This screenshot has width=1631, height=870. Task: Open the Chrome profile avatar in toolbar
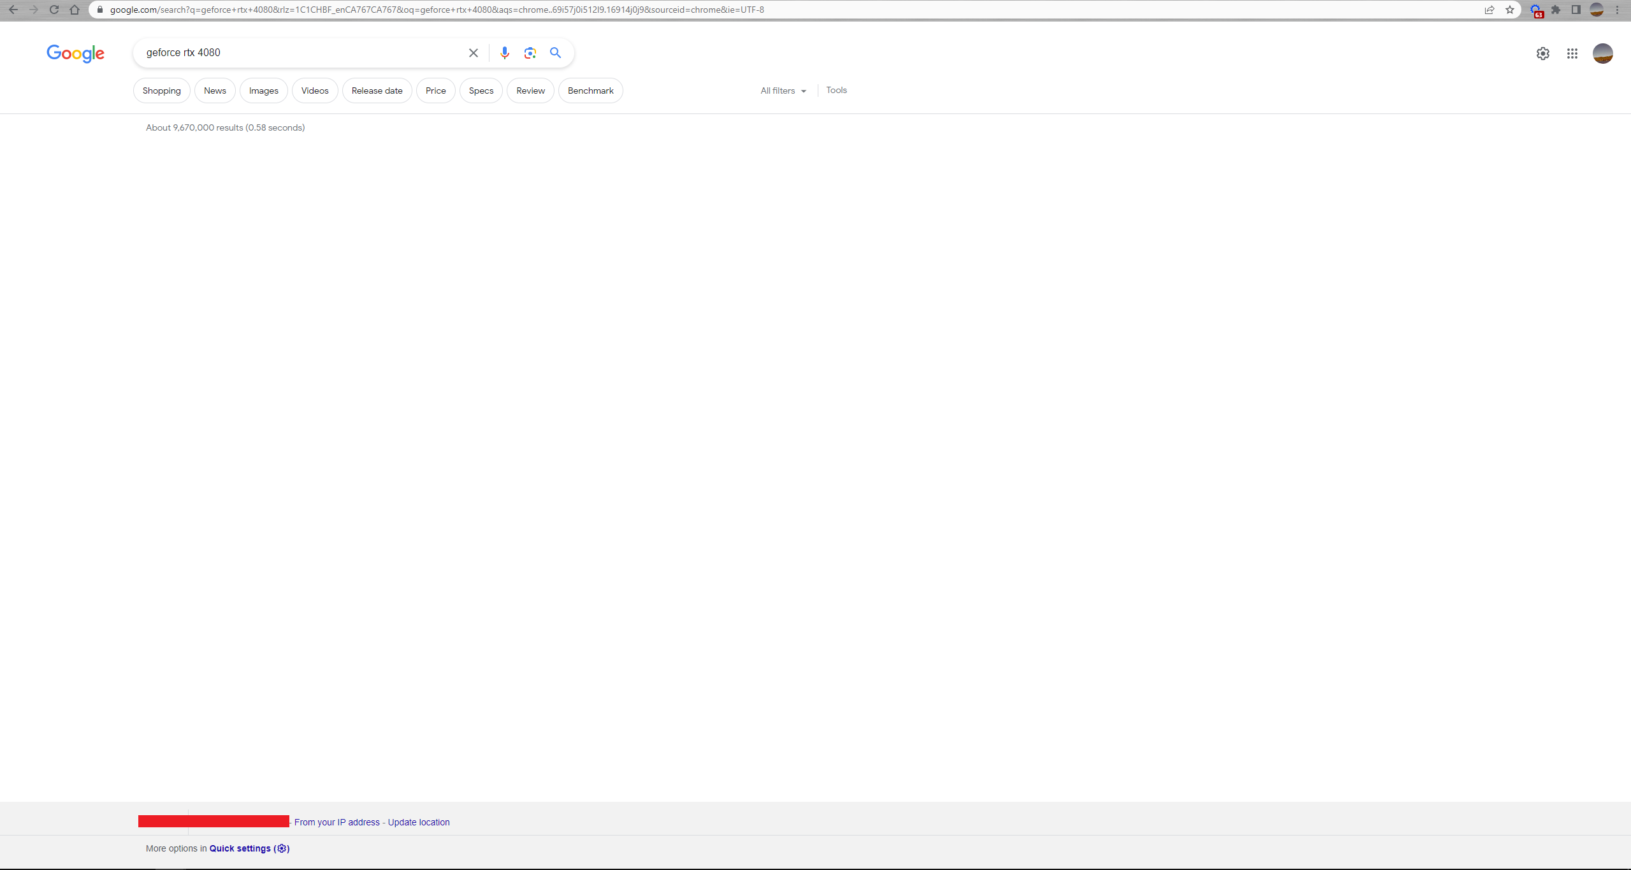[x=1596, y=10]
